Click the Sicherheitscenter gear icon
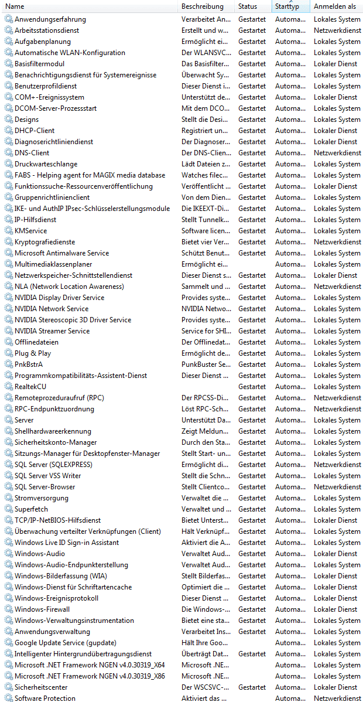This screenshot has width=363, height=702. tap(9, 687)
